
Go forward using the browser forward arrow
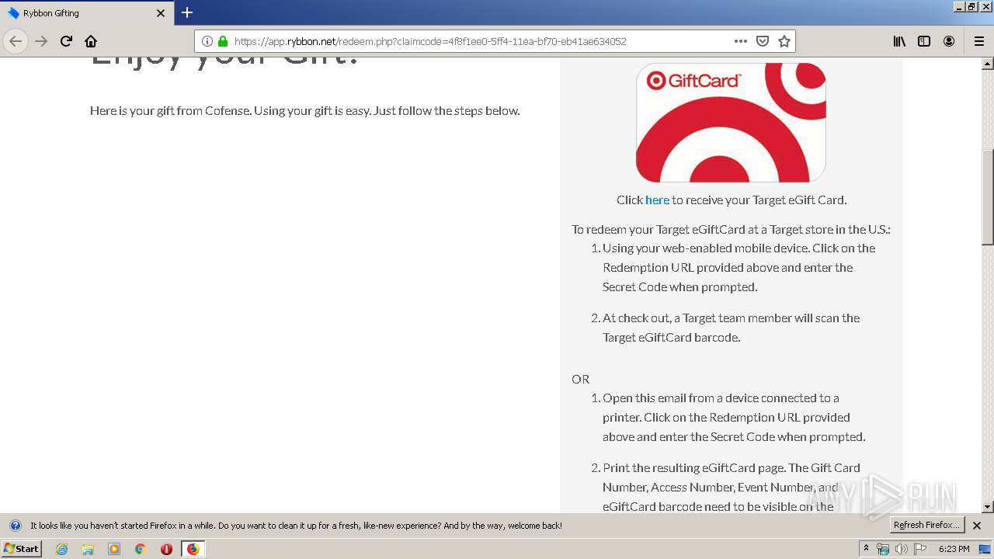[41, 41]
